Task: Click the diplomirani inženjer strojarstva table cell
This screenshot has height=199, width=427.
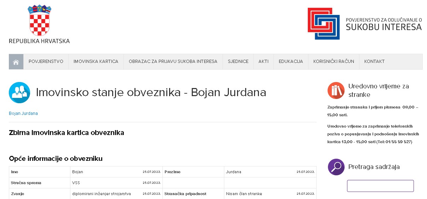Action: click(x=102, y=194)
